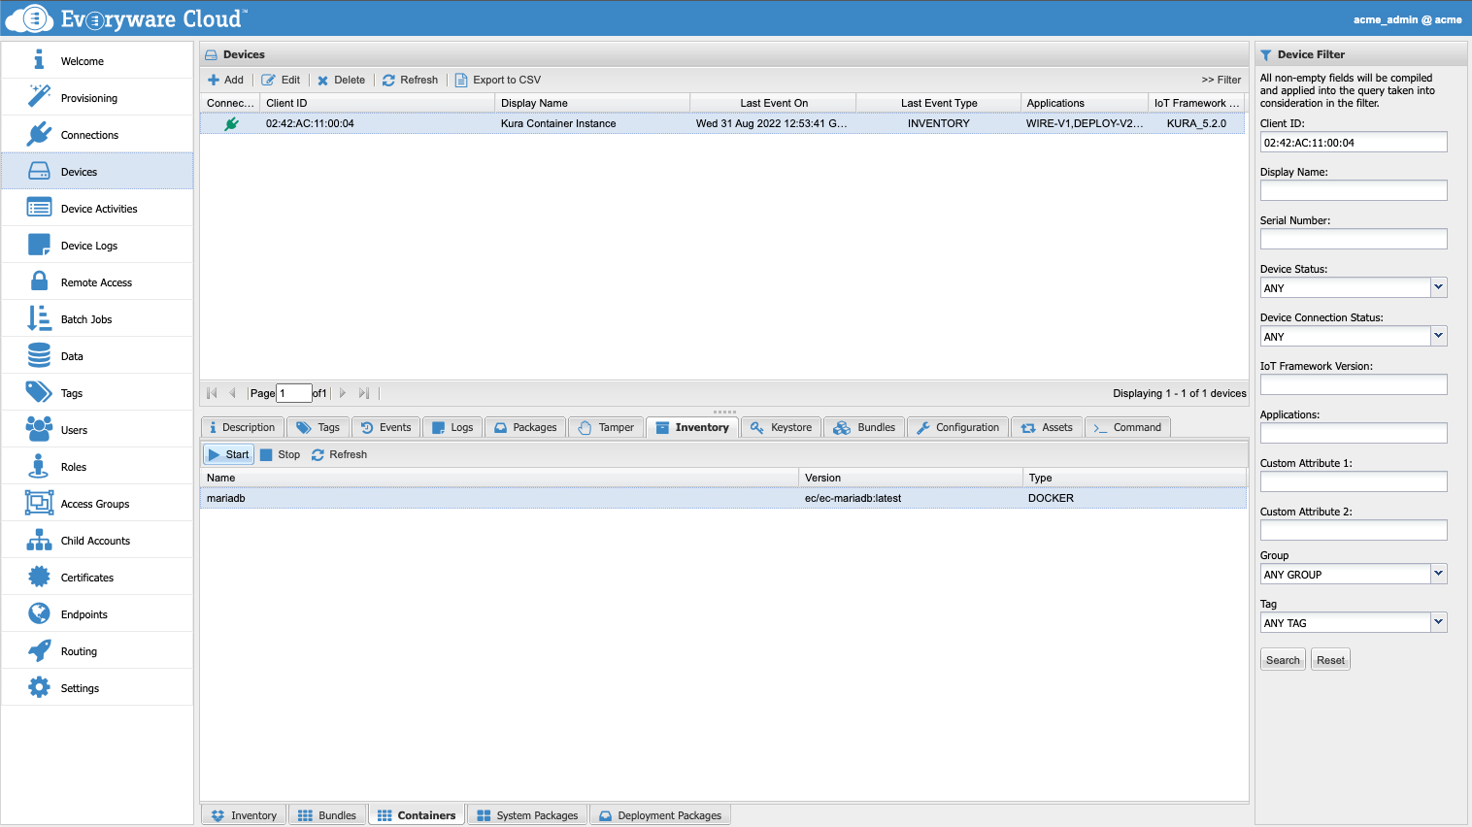Go to next page of devices
Image resolution: width=1472 pixels, height=827 pixels.
343,393
